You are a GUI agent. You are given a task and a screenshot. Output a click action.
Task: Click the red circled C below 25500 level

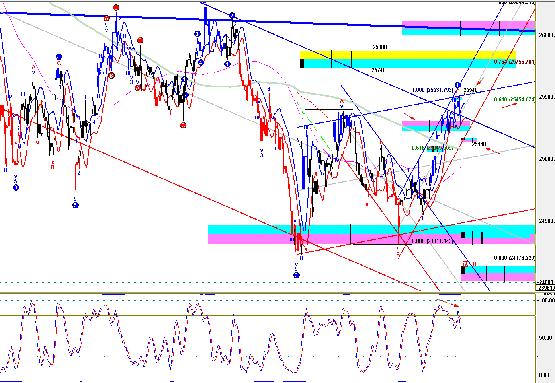[183, 125]
